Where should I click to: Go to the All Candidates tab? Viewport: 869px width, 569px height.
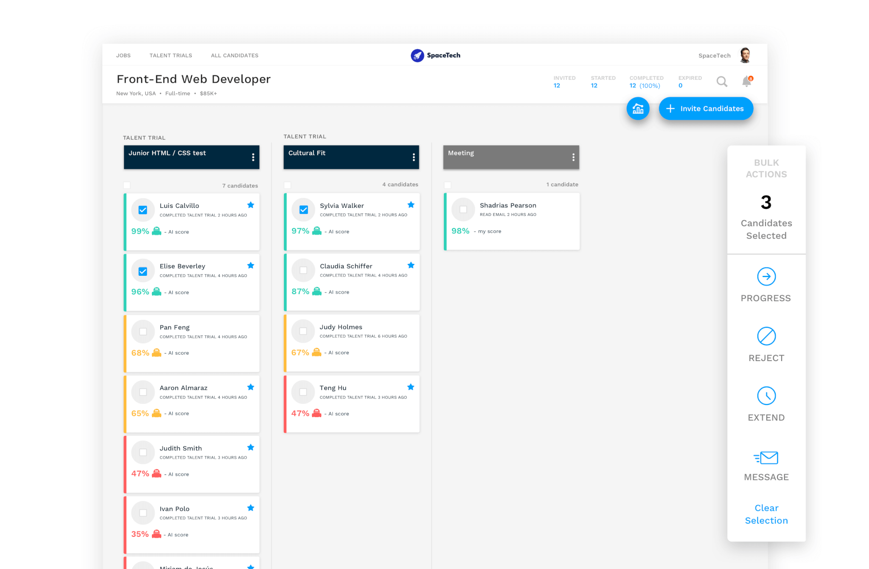pos(235,56)
